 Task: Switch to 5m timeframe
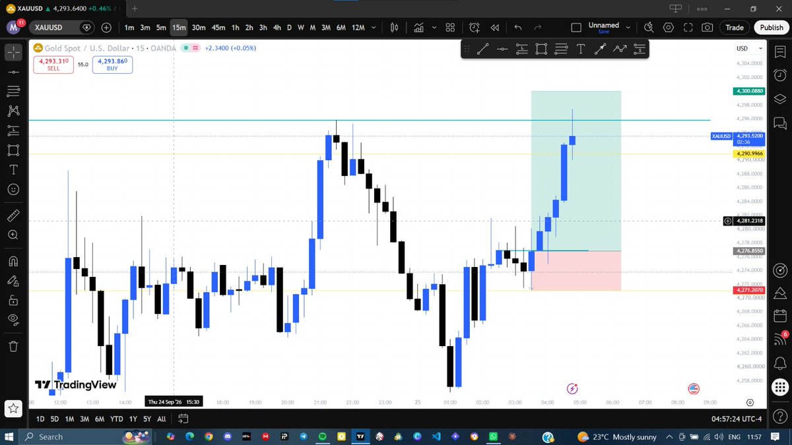point(161,28)
